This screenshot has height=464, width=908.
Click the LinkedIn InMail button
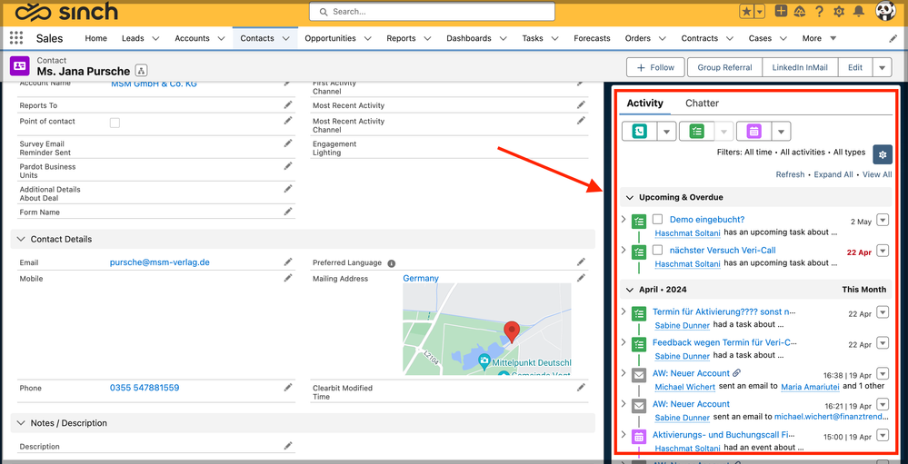pos(800,68)
